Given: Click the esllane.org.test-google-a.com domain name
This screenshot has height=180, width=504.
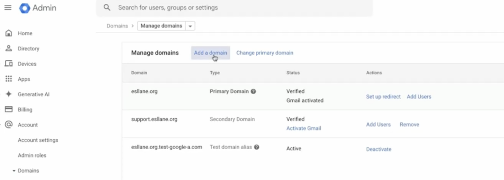Looking at the screenshot, I should [166, 147].
